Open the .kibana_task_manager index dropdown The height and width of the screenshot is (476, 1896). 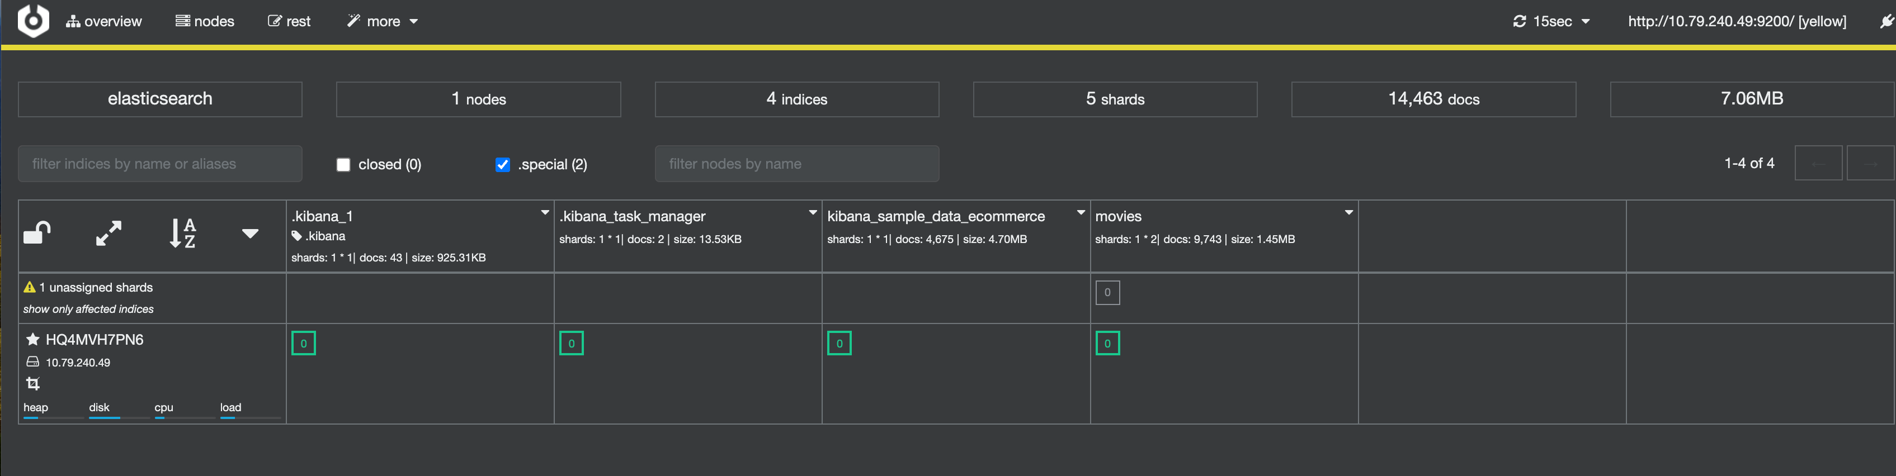[x=813, y=213]
